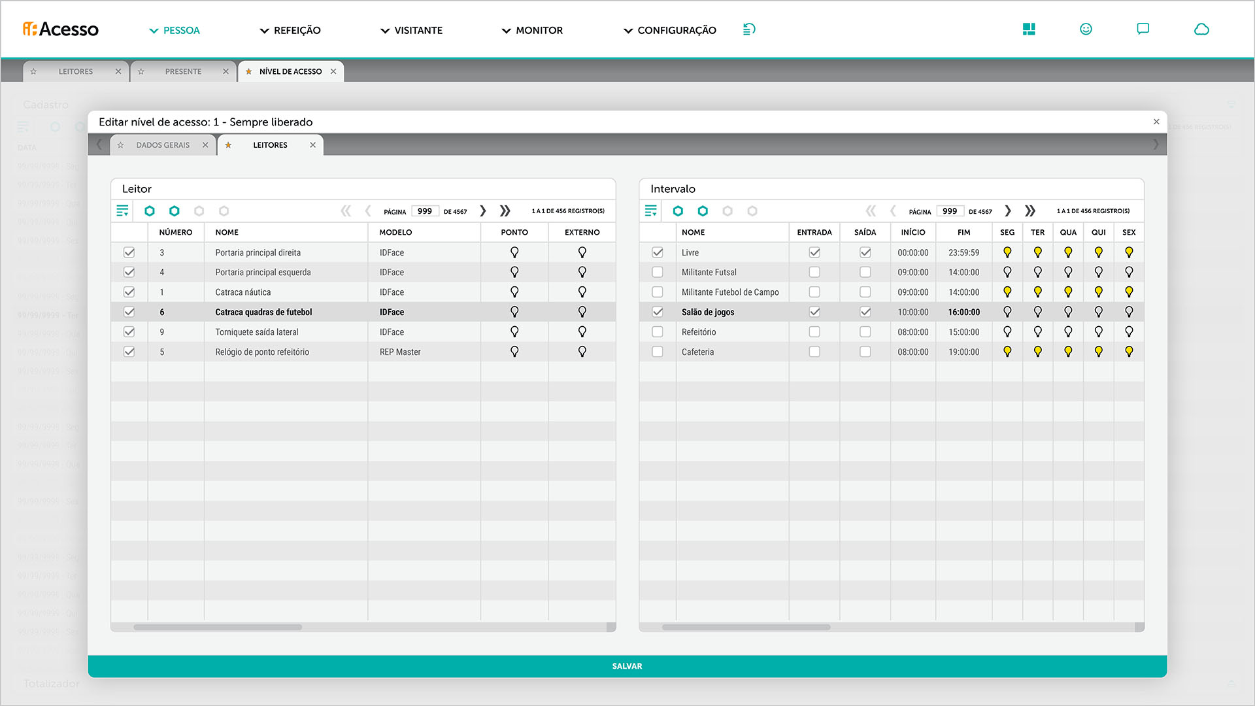Click second teal hexagon in Intervalo toolbar
1255x706 pixels.
click(703, 211)
